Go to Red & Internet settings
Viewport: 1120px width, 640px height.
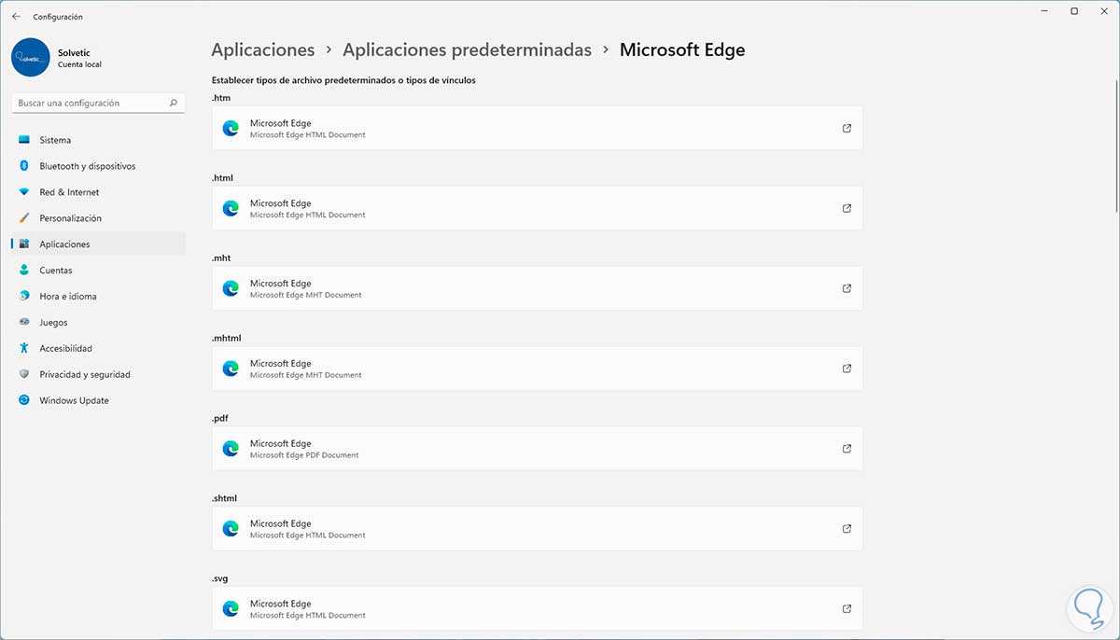tap(68, 192)
